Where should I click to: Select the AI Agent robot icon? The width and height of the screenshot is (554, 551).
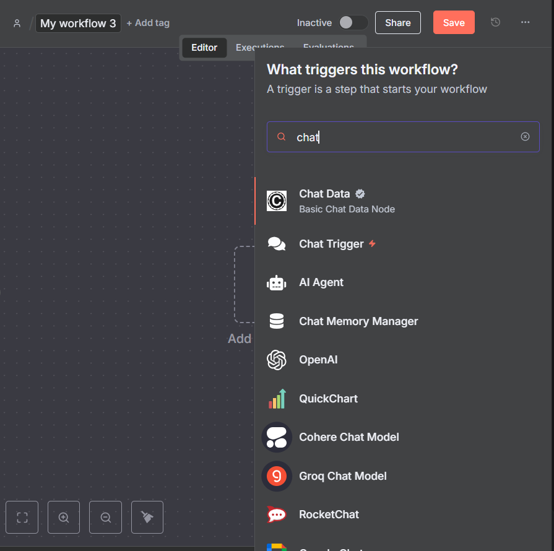coord(277,283)
